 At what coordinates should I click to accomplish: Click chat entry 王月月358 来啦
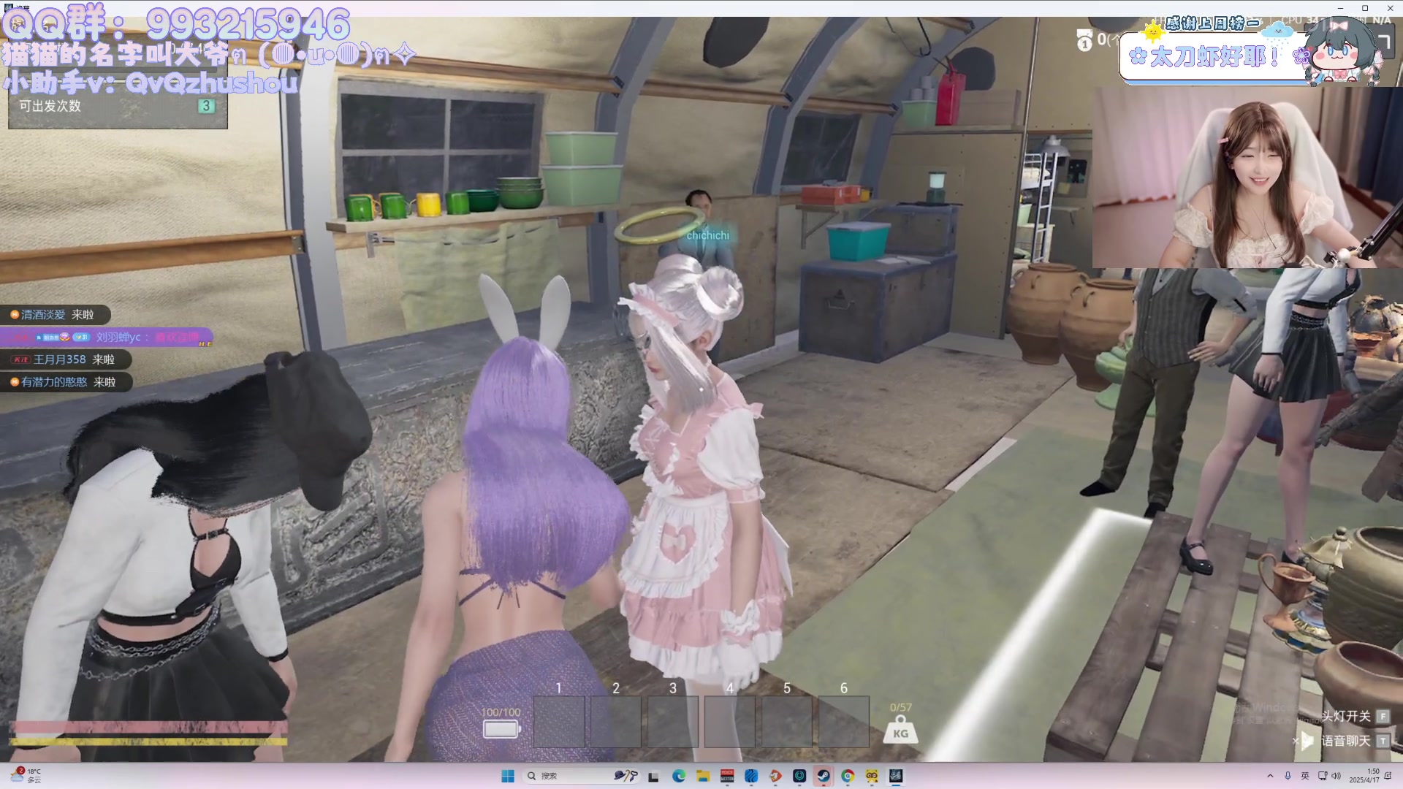[x=66, y=359]
